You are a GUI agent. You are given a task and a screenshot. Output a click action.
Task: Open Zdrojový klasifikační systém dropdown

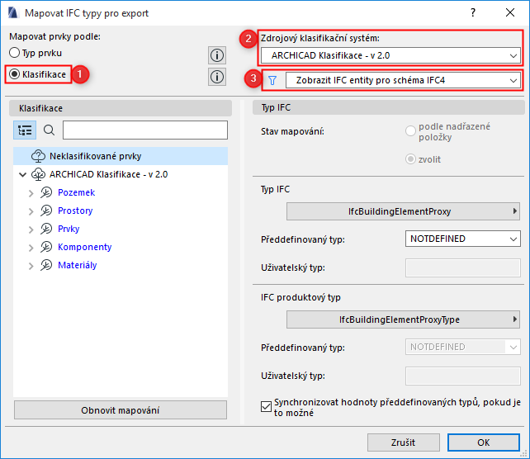390,55
